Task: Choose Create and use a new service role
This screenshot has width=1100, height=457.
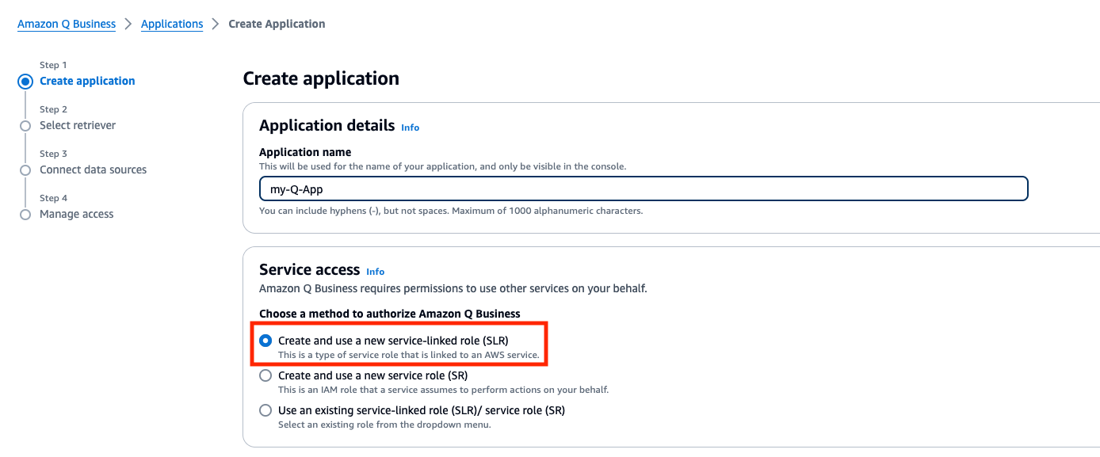Action: coord(265,375)
